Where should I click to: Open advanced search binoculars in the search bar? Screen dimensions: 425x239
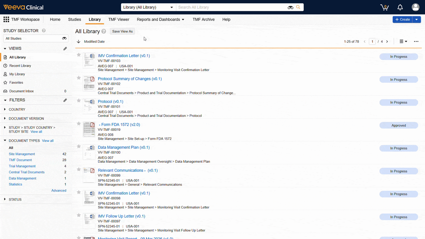point(290,7)
